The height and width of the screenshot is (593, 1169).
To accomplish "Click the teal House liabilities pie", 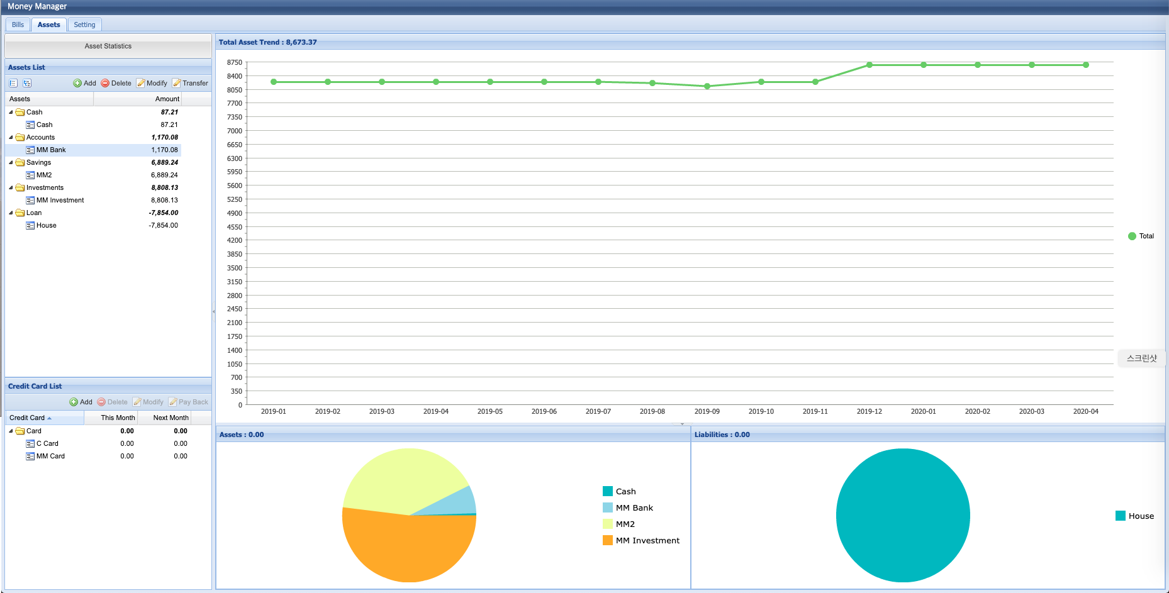I will (x=903, y=515).
